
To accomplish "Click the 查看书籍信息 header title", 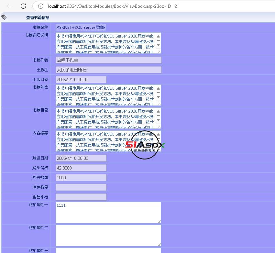I will [x=38, y=18].
